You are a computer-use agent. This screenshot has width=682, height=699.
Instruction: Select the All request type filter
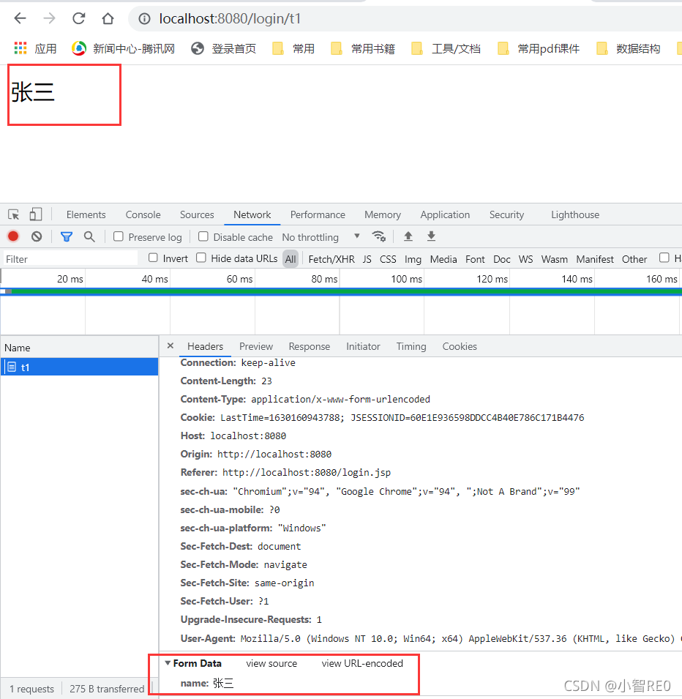tap(291, 259)
